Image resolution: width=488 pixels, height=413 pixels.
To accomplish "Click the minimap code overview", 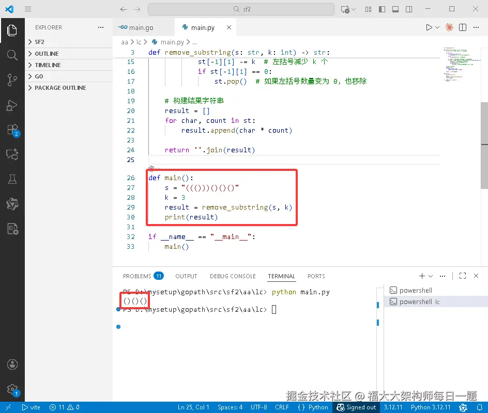I will [x=461, y=65].
